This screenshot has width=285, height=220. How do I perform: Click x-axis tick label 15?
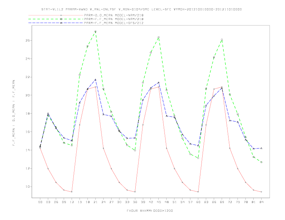(x=80, y=202)
